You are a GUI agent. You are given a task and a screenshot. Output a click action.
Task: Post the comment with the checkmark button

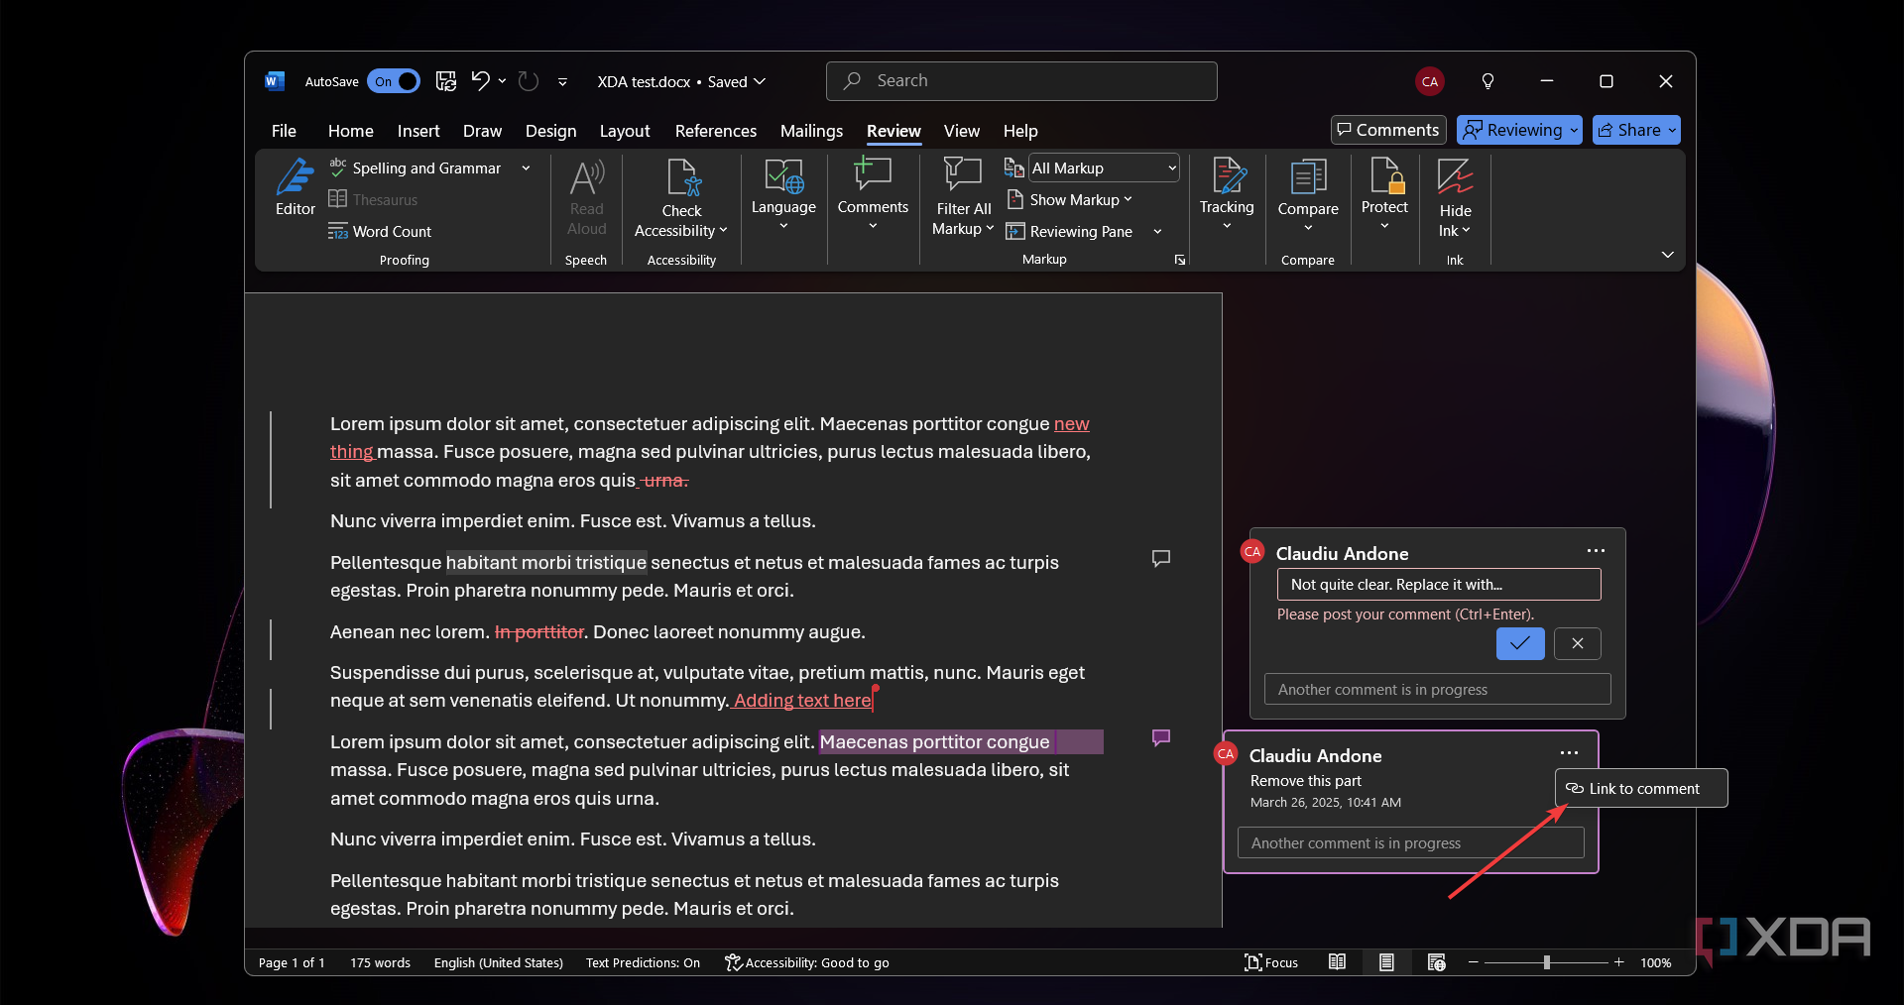click(1520, 643)
